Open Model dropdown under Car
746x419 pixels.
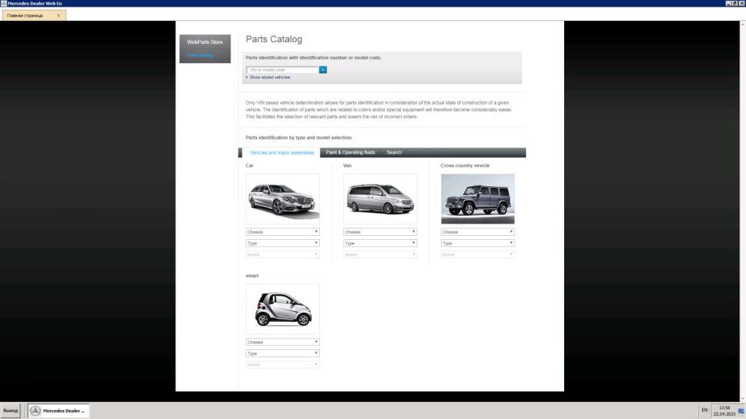click(282, 254)
